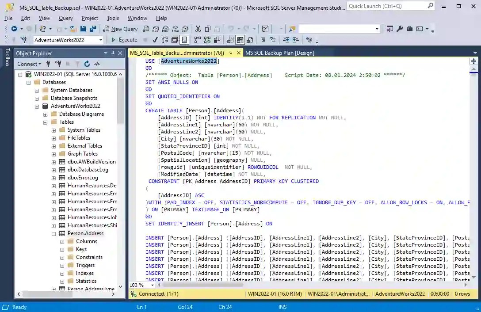Open the 100 % zoom dropdown
The height and width of the screenshot is (312, 481).
pos(152,285)
